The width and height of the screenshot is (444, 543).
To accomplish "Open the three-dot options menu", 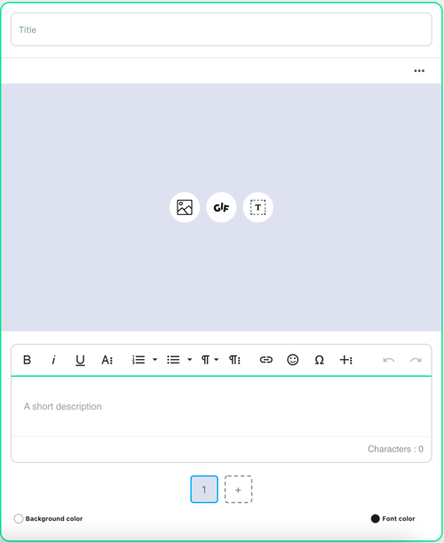I will pyautogui.click(x=419, y=71).
